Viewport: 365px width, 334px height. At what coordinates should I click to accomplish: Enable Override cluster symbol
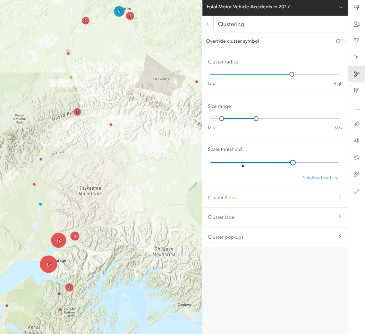pos(340,41)
